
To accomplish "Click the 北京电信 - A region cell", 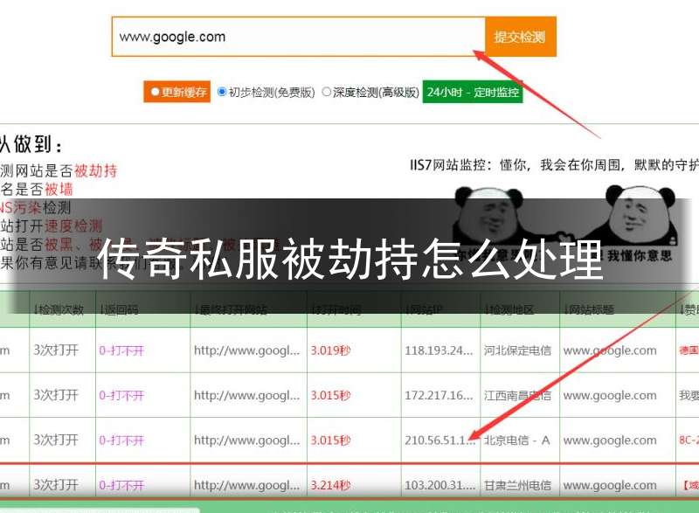I will pyautogui.click(x=516, y=440).
